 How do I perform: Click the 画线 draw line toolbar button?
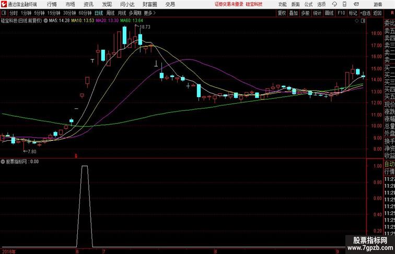[x=329, y=13]
